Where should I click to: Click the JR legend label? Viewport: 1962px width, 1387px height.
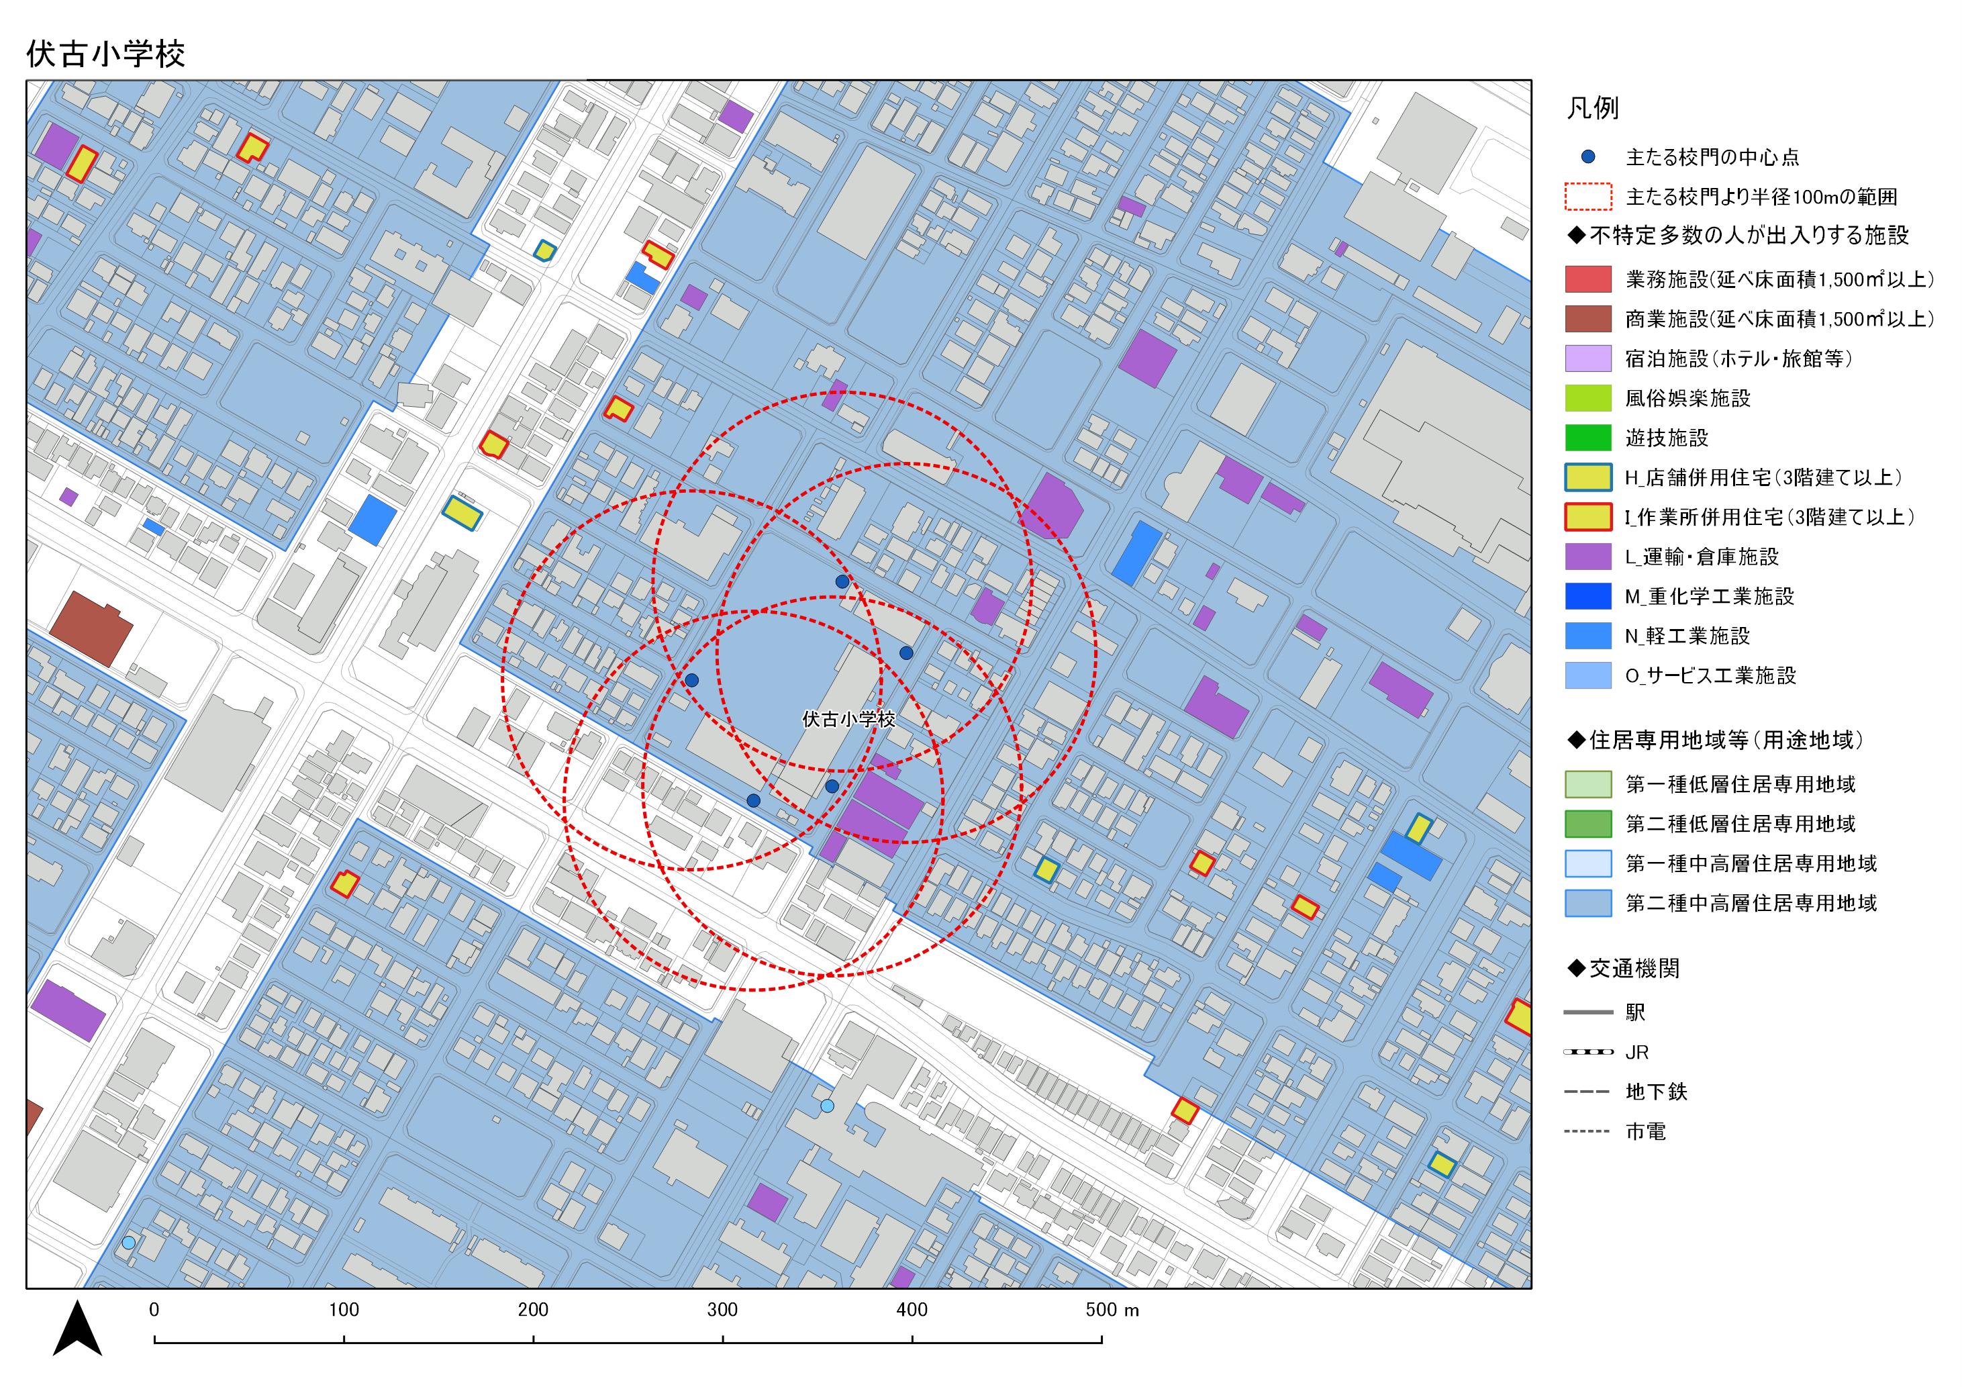pyautogui.click(x=1637, y=1052)
